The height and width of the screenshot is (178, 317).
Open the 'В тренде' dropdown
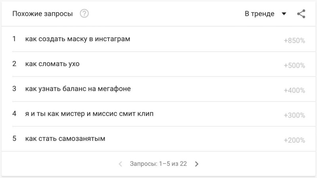pyautogui.click(x=265, y=14)
